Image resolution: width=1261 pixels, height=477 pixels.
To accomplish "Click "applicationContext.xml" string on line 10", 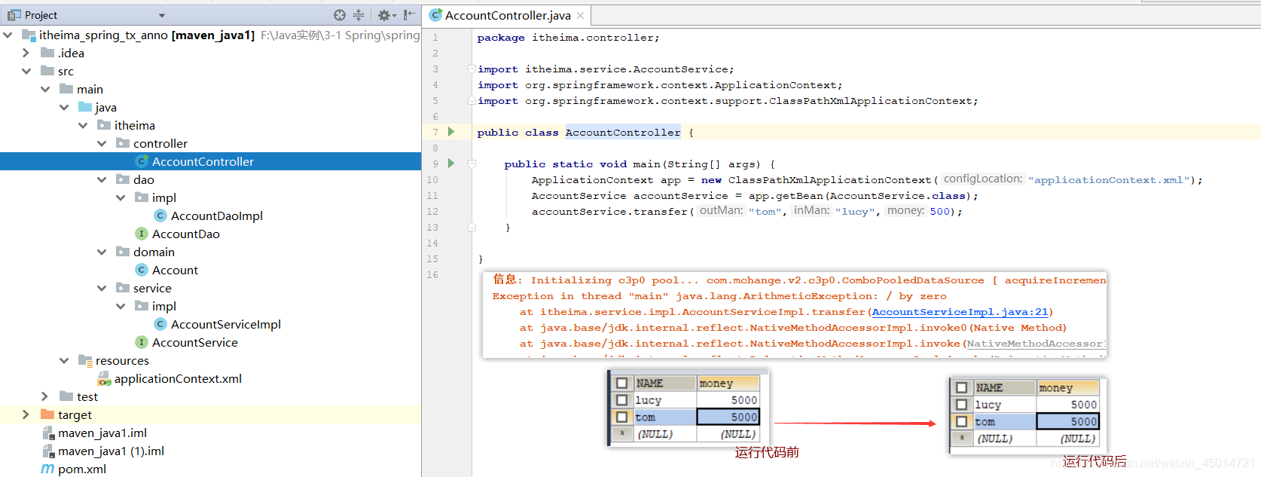I will (x=1109, y=179).
